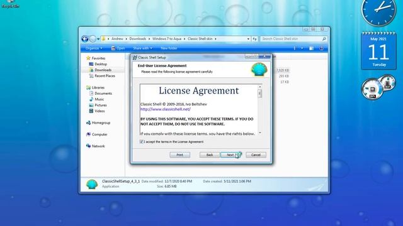Open Downloads in Favorites
The image size is (403, 226).
103,70
